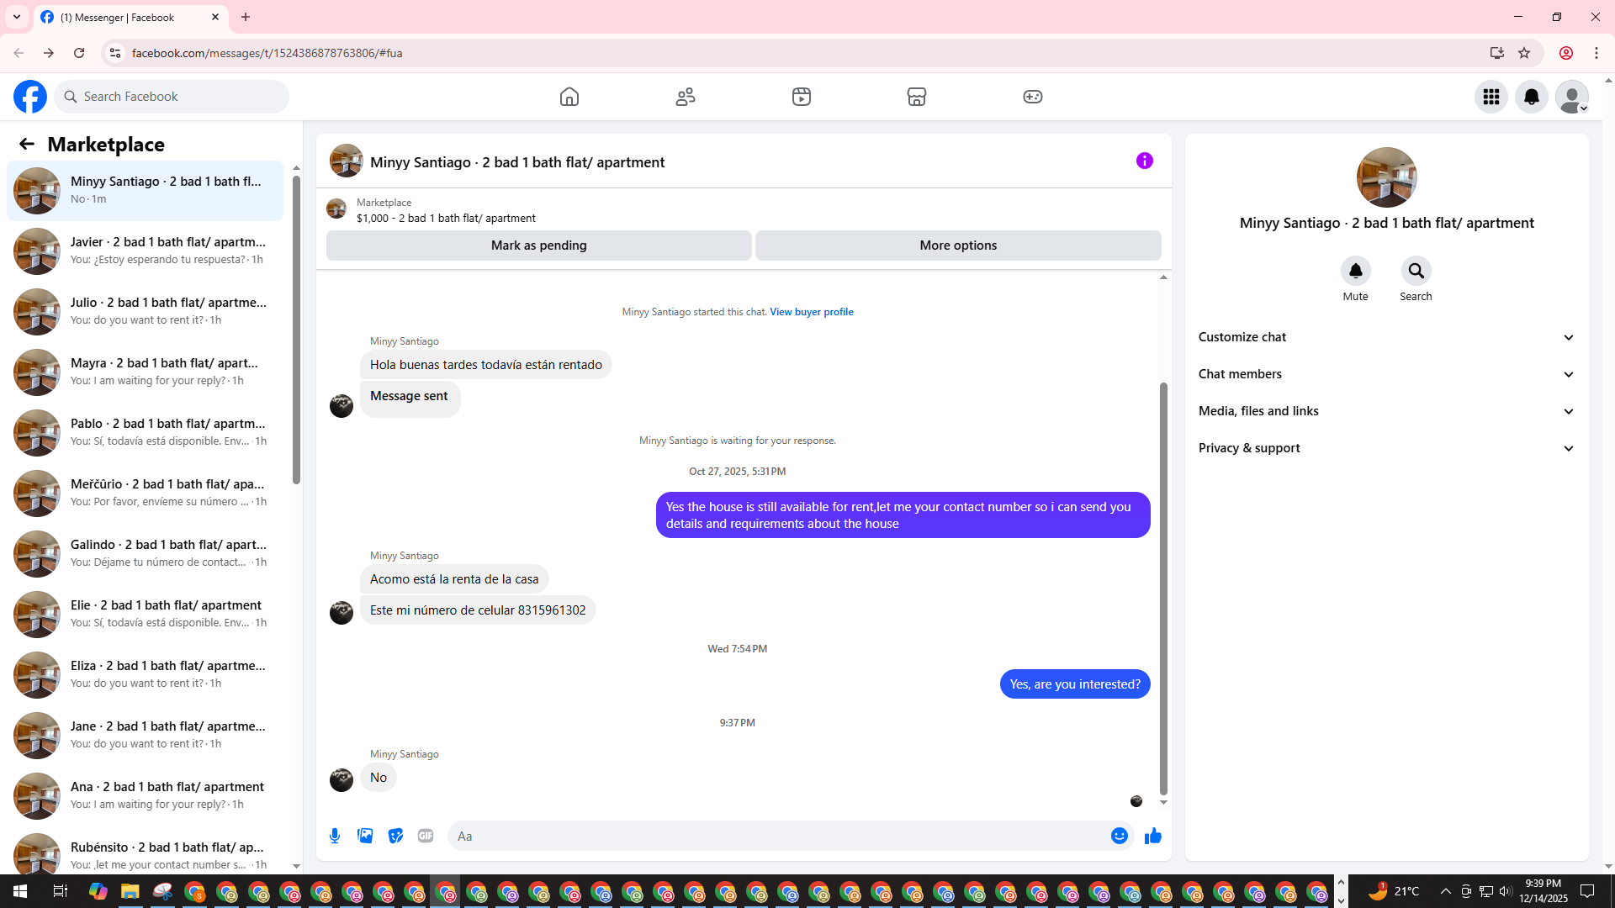Click the message text input field
This screenshot has width=1615, height=908.
click(774, 836)
